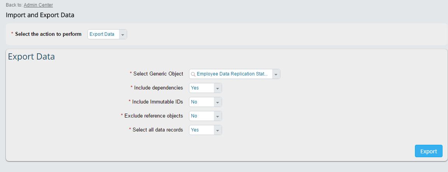Click the Select Generic Object label
448x172 pixels.
click(158, 74)
